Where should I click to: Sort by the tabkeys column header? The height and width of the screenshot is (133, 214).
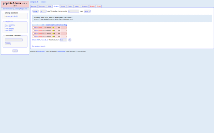pos(50,25)
